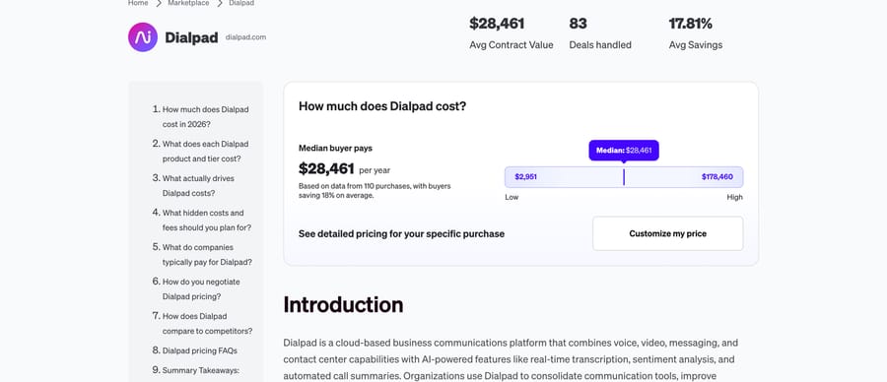Click the 'How much does Dialpad cost?' heading

(x=382, y=106)
